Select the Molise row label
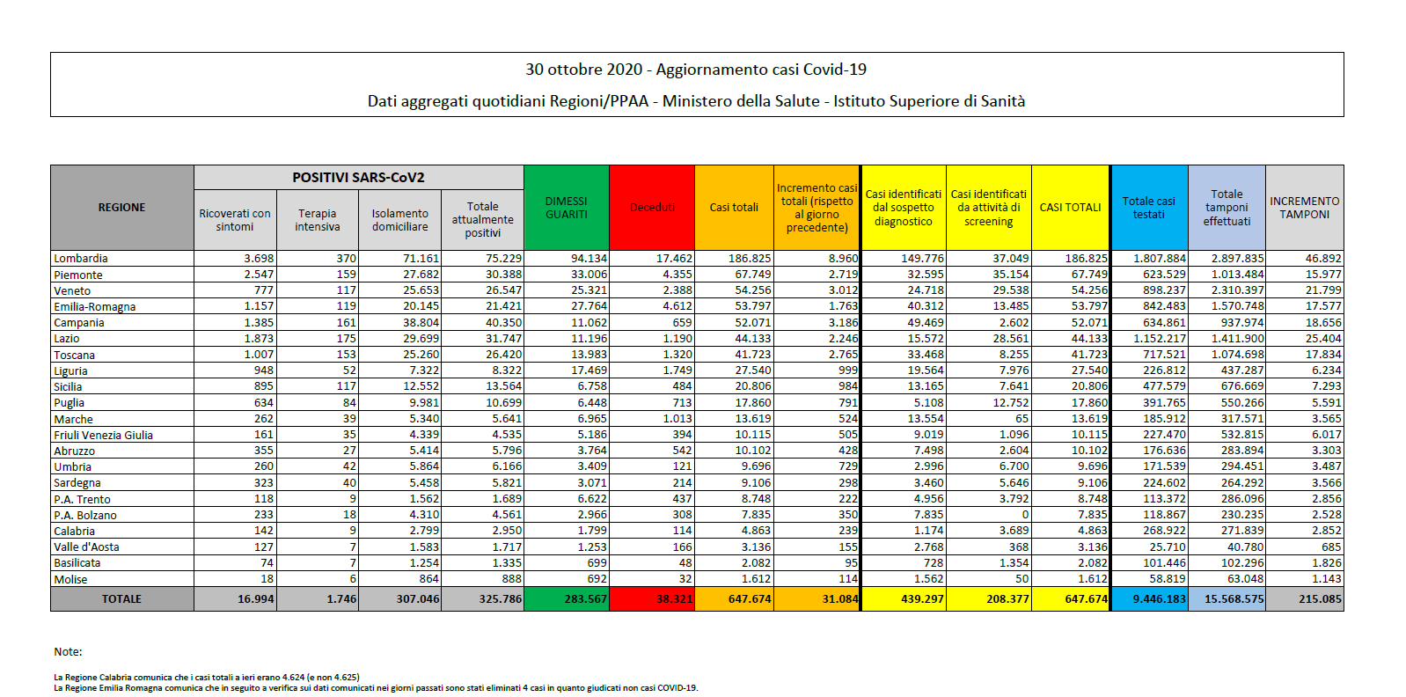 coord(70,579)
